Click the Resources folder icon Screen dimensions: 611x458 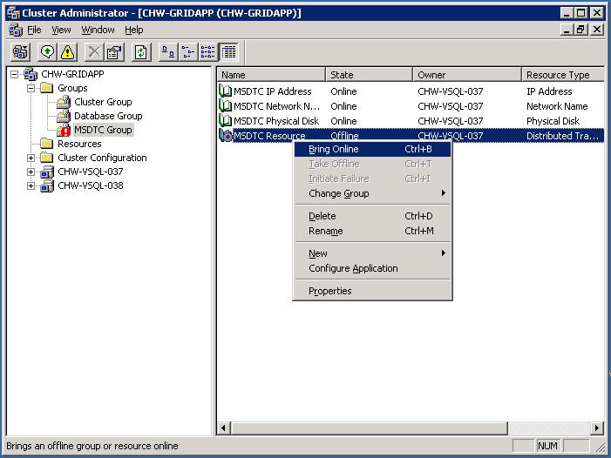[47, 144]
